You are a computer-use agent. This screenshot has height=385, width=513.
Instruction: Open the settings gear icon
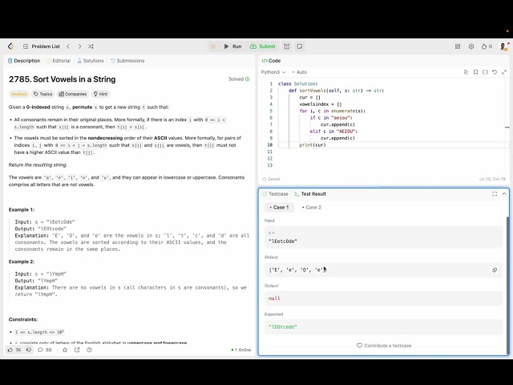471,47
